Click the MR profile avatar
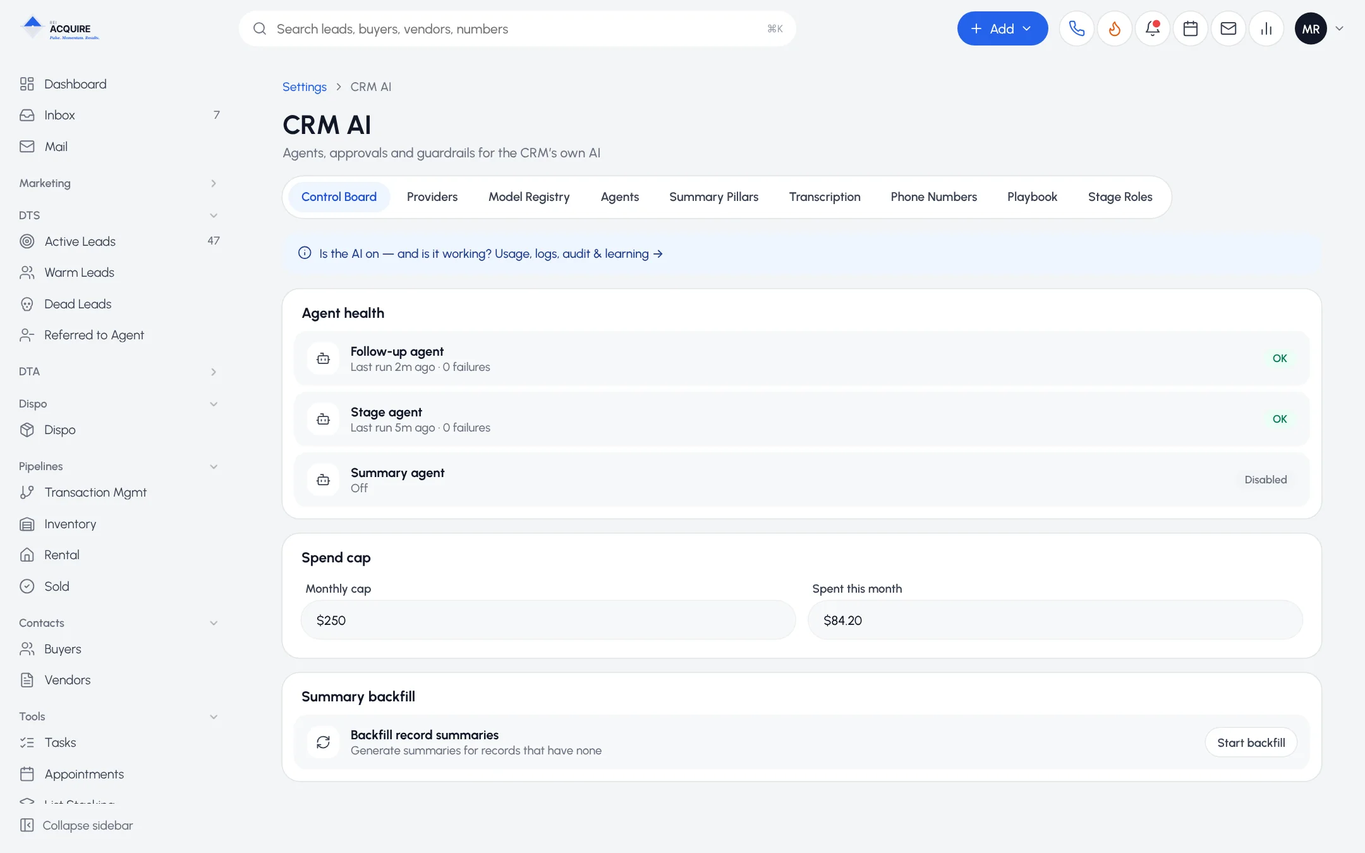The width and height of the screenshot is (1365, 853). (1310, 28)
